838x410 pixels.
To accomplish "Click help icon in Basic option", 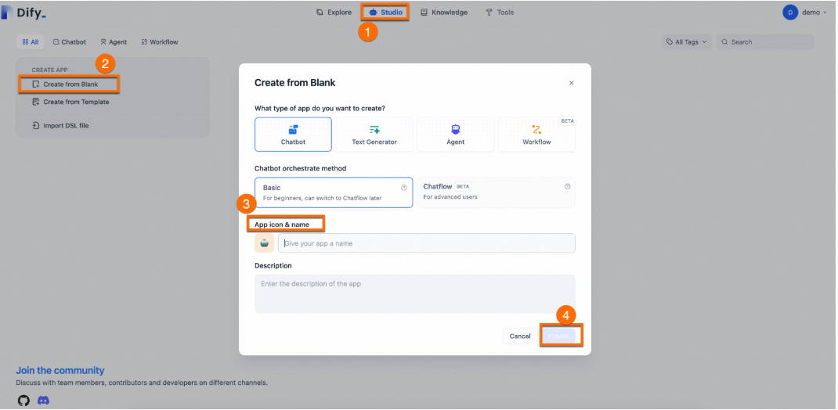I will click(x=404, y=187).
